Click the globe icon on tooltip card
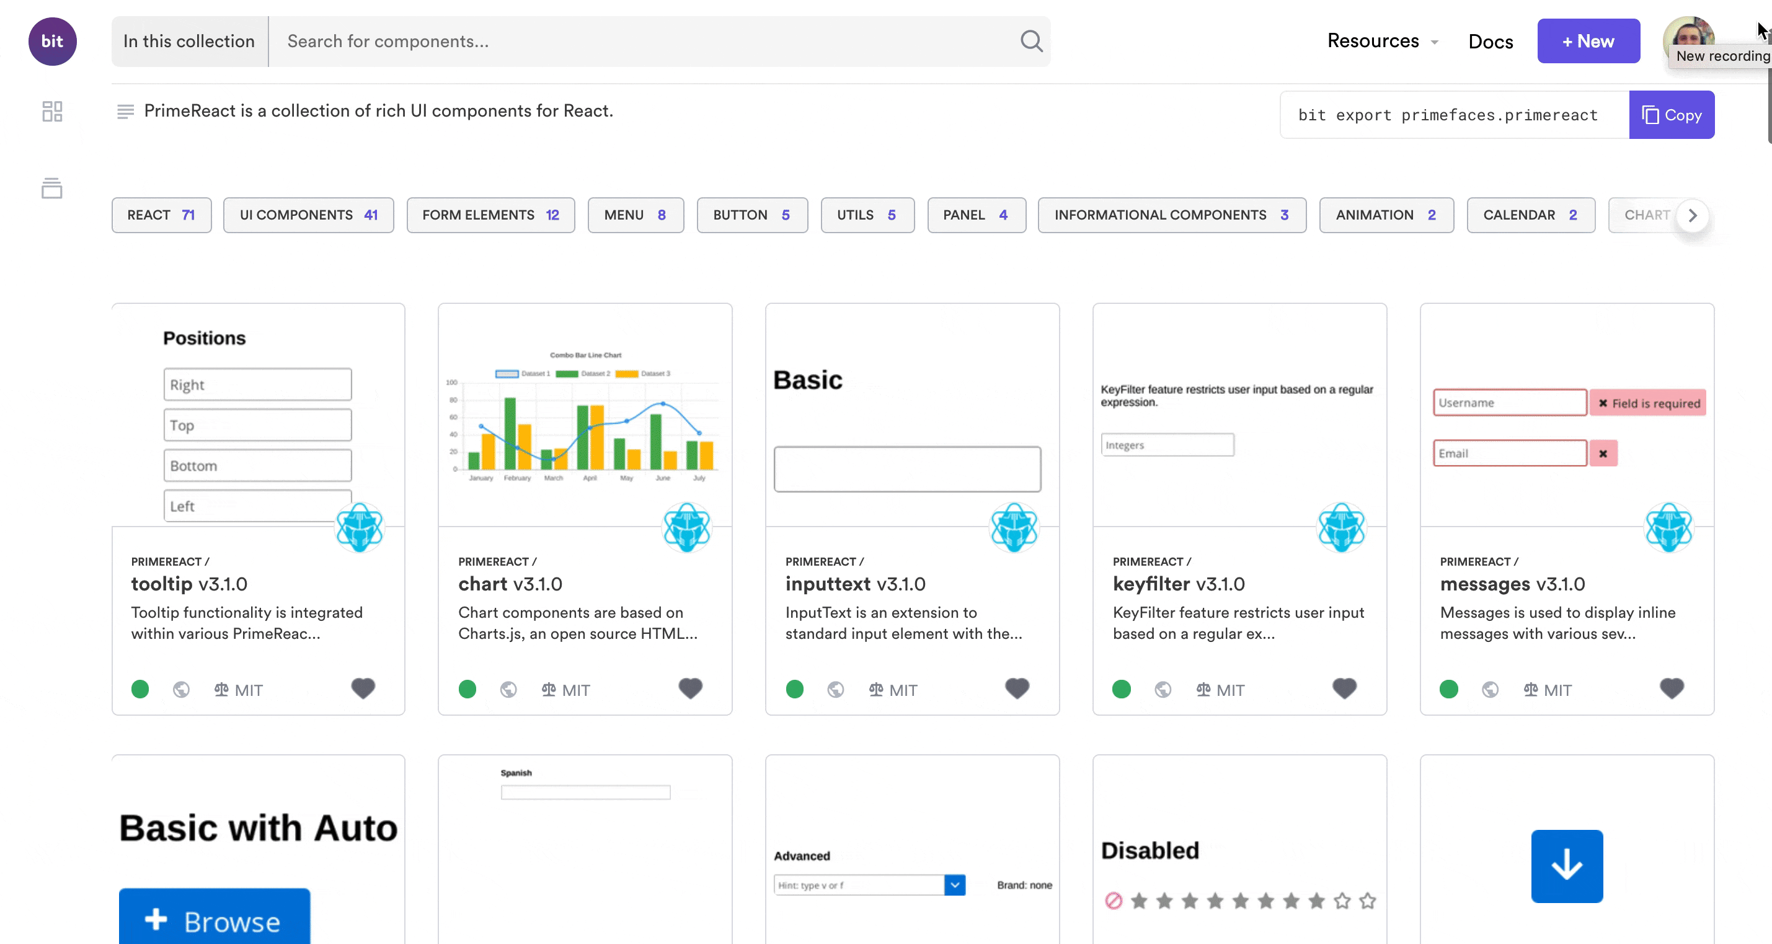 point(181,690)
